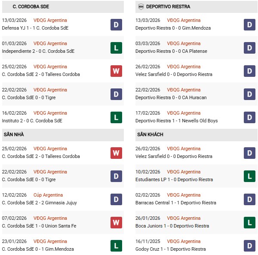This screenshot has height=255, width=258.
Task: Select the SÂN NHÀ section header
Action: click(x=14, y=134)
